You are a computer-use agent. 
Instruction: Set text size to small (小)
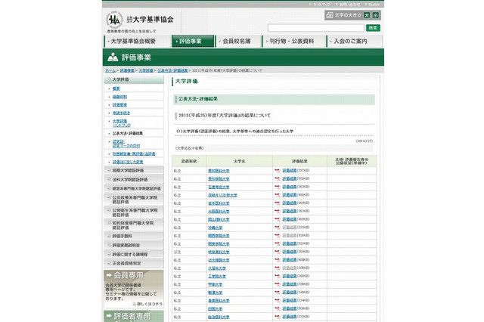point(375,15)
